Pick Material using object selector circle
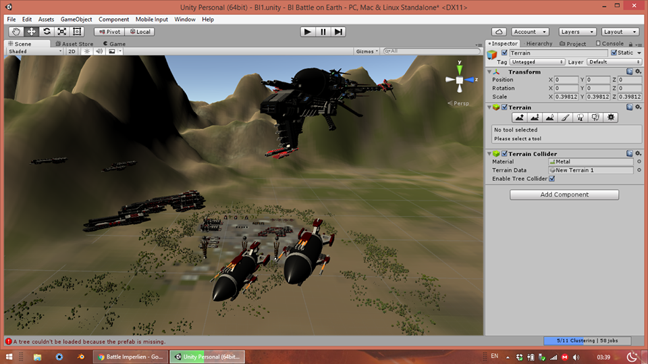The image size is (648, 364). pyautogui.click(x=639, y=161)
